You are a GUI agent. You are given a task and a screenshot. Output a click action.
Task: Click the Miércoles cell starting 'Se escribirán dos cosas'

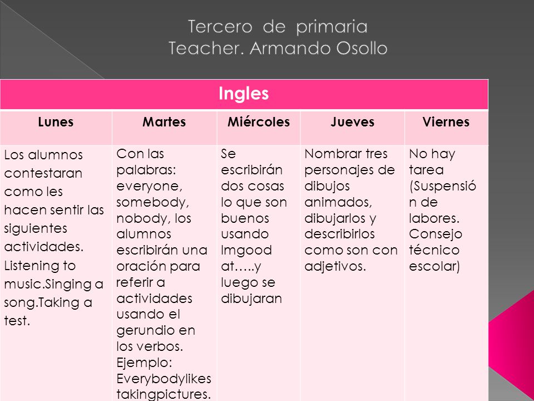click(x=259, y=273)
